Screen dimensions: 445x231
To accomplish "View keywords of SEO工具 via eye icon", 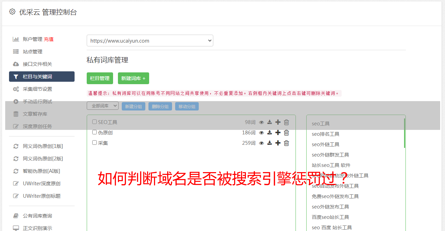I will (262, 122).
